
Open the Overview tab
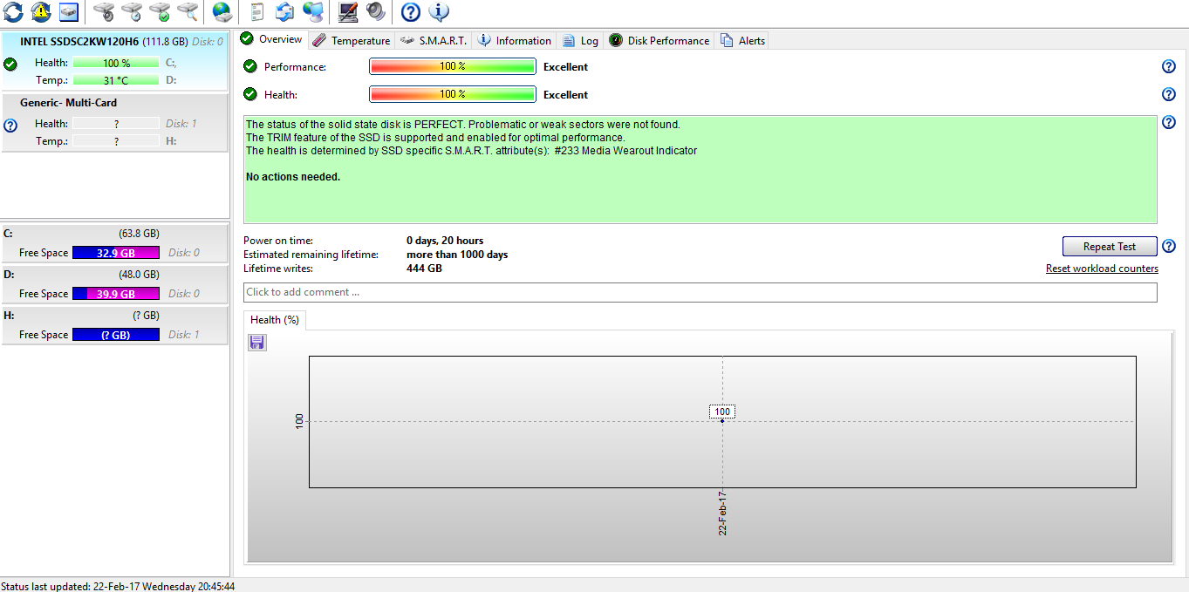click(x=271, y=39)
